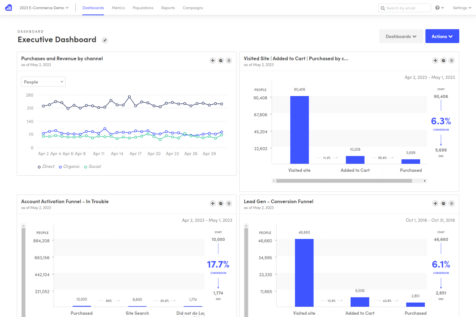This screenshot has width=476, height=317.
Task: Open the Purchases and Revenue by channel report
Action: pyautogui.click(x=221, y=60)
